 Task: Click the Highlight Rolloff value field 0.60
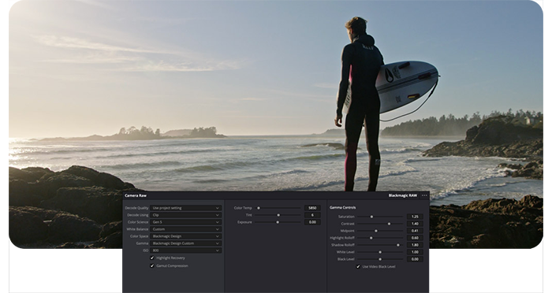pyautogui.click(x=415, y=238)
